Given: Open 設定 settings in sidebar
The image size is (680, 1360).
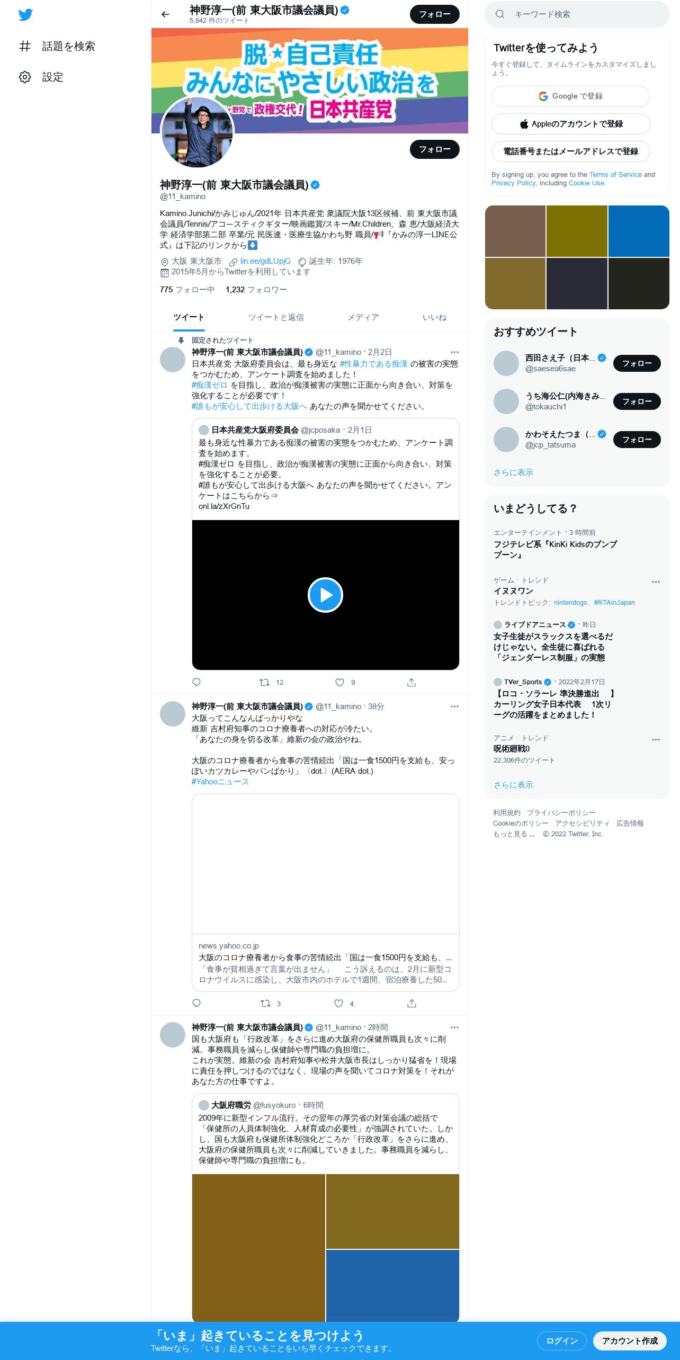Looking at the screenshot, I should (41, 77).
